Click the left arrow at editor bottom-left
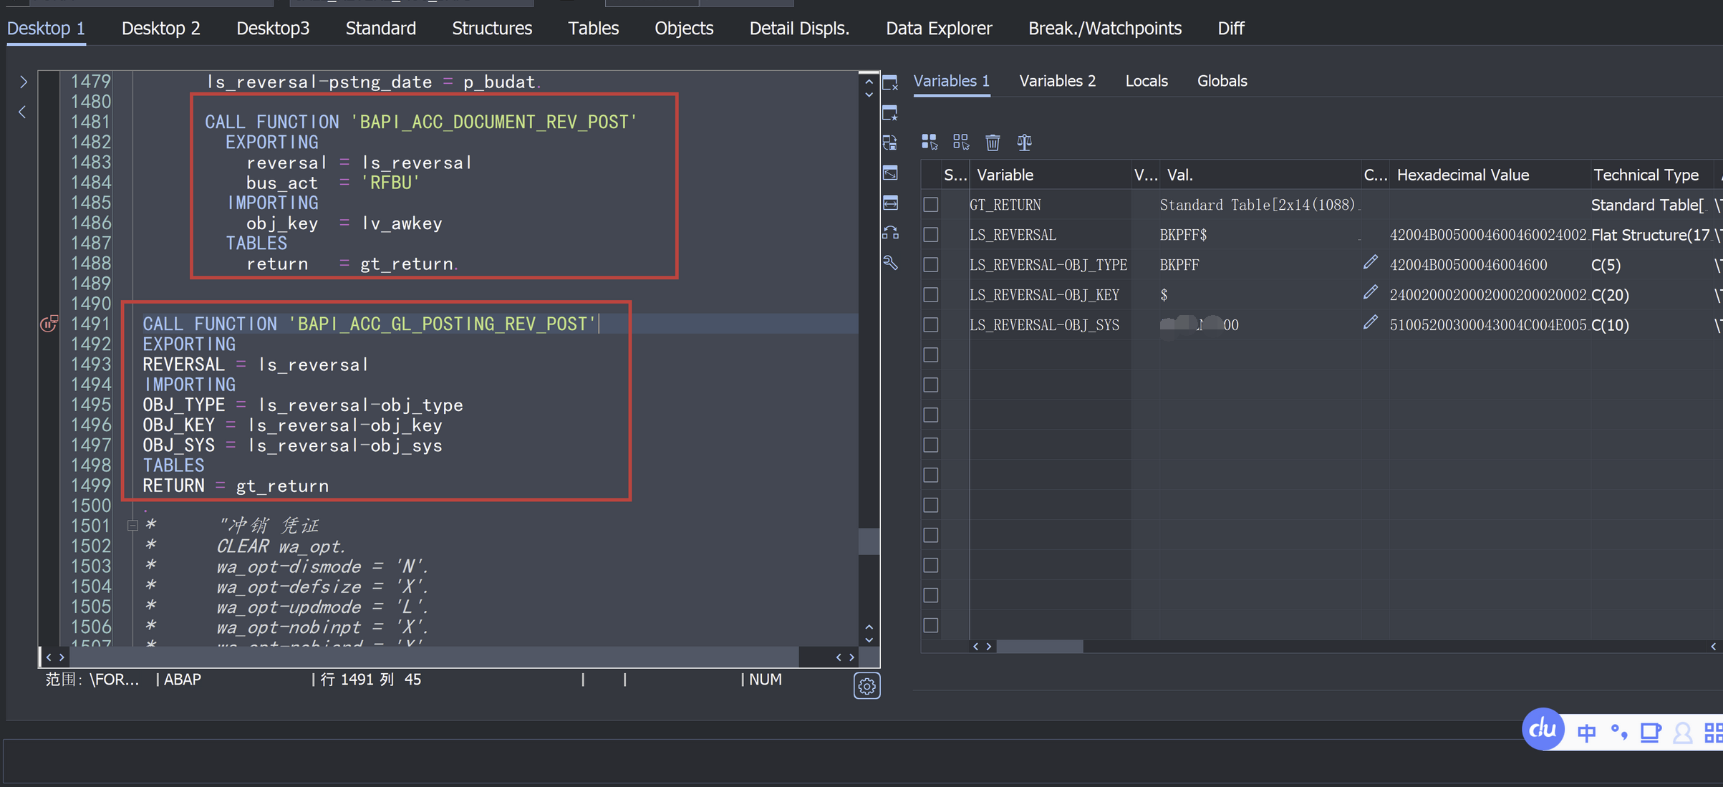This screenshot has width=1723, height=787. tap(49, 657)
